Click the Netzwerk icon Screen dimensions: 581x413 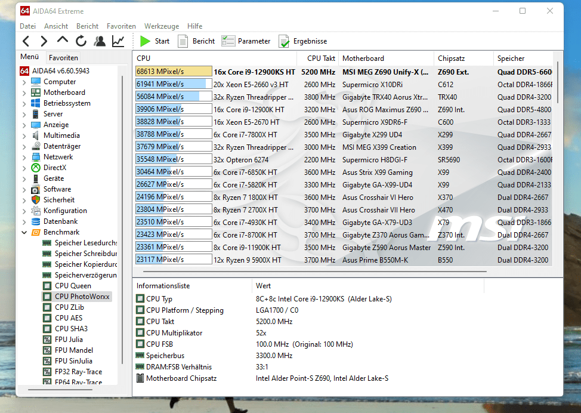36,157
